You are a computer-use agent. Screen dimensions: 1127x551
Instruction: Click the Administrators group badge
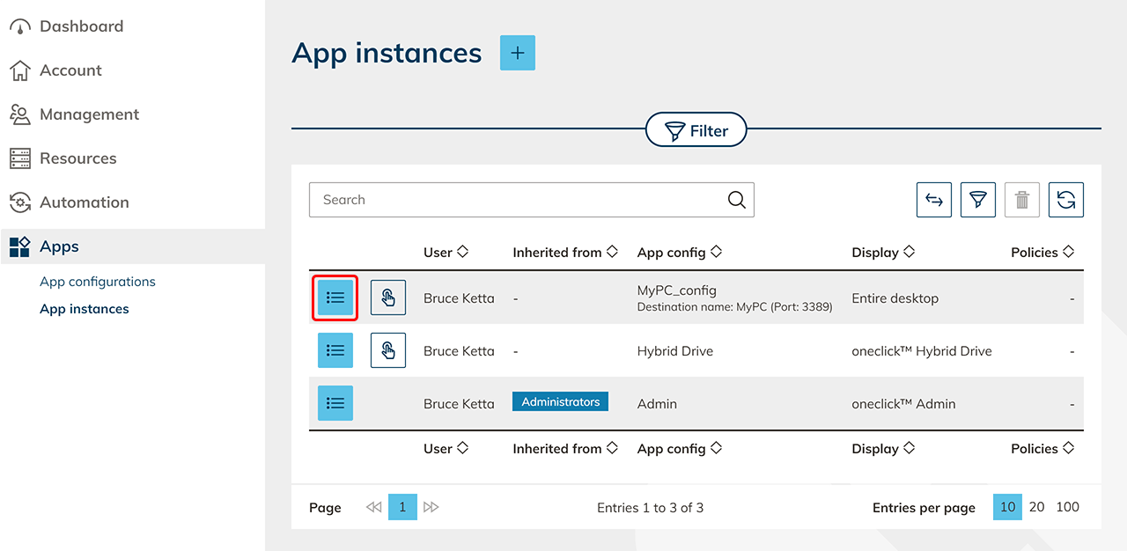click(x=560, y=402)
